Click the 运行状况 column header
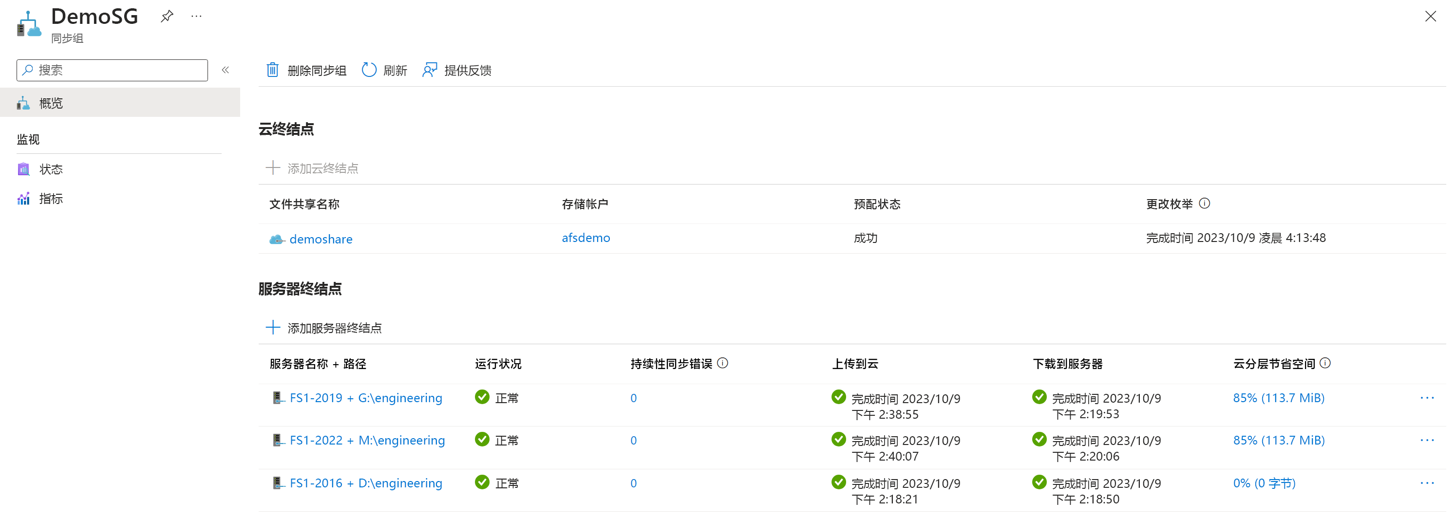The height and width of the screenshot is (519, 1456). point(498,364)
